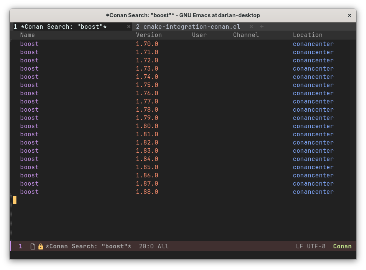Click the window number 1 in mode line
Image resolution: width=366 pixels, height=270 pixels.
tap(21, 246)
